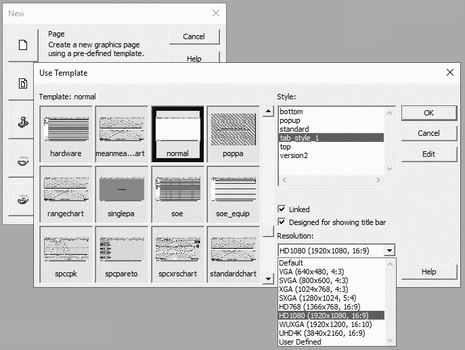This screenshot has width=465, height=350.
Task: Click the template list scrollbar thumb
Action: coord(268,232)
